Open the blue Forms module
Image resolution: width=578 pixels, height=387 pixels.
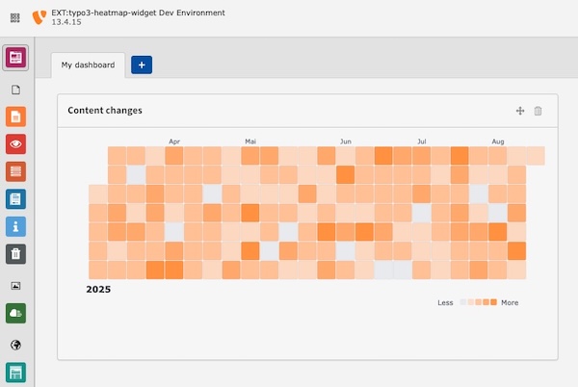click(x=15, y=199)
